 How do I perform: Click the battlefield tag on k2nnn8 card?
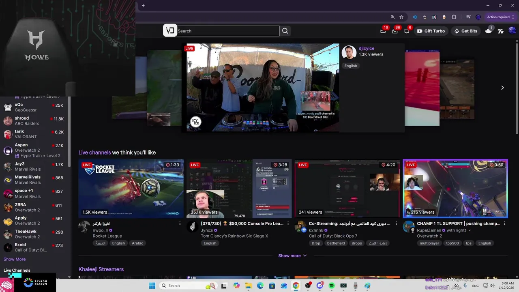click(336, 243)
